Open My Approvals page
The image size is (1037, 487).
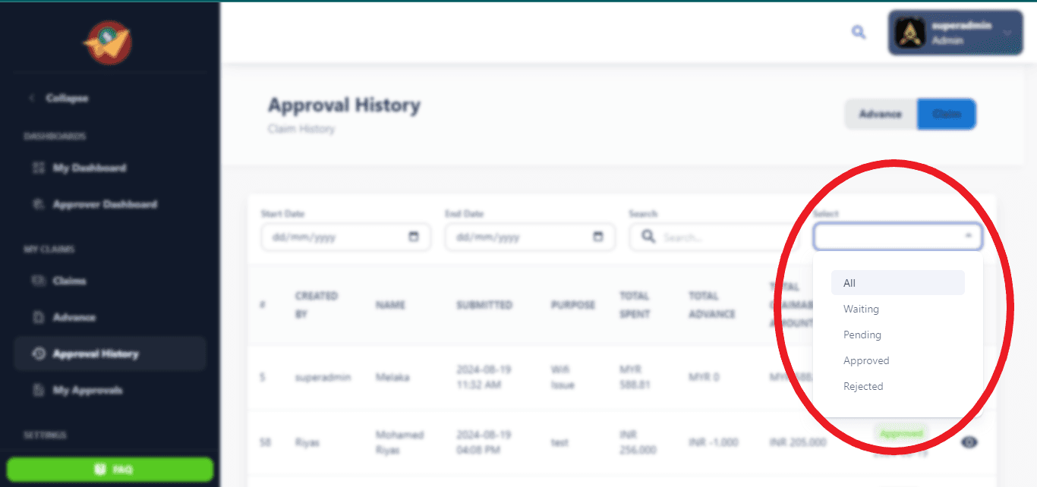(x=87, y=390)
